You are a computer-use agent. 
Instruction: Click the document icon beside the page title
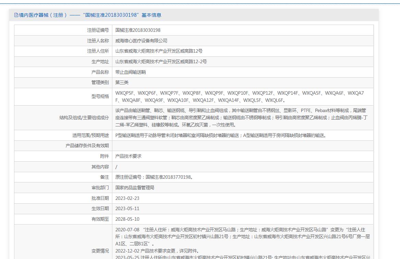pyautogui.click(x=16, y=15)
